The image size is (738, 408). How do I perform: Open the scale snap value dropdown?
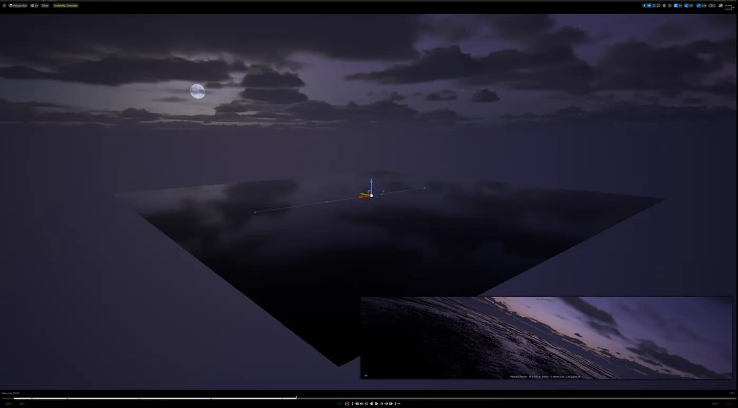point(704,5)
